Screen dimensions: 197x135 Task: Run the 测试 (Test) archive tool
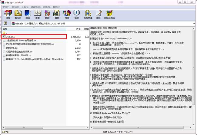pyautogui.click(x=28, y=14)
